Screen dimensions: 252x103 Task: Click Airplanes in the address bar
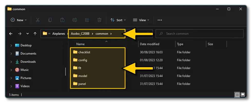(x=59, y=34)
